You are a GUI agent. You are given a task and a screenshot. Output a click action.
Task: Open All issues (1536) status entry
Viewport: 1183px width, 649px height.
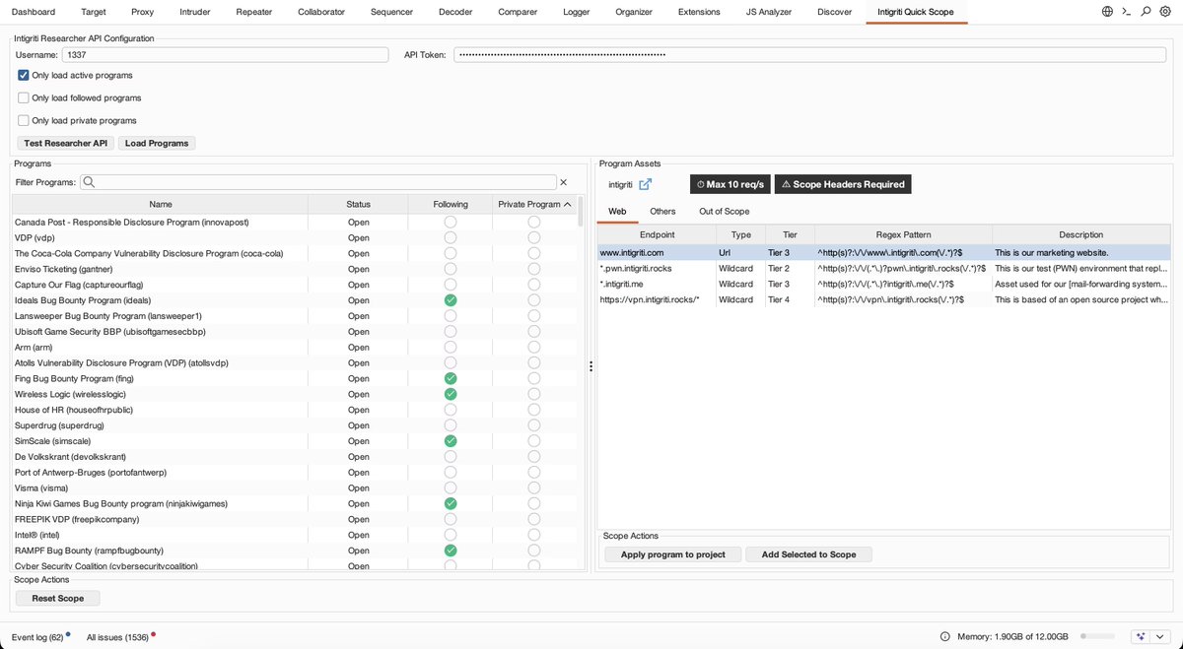point(120,637)
